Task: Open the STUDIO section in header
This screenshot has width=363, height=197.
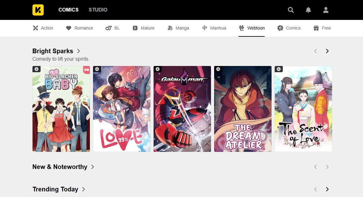Action: point(98,10)
